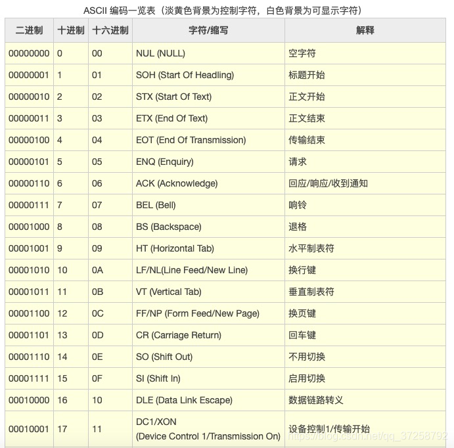Select binary value 00000111
454x448 pixels.
click(30, 205)
